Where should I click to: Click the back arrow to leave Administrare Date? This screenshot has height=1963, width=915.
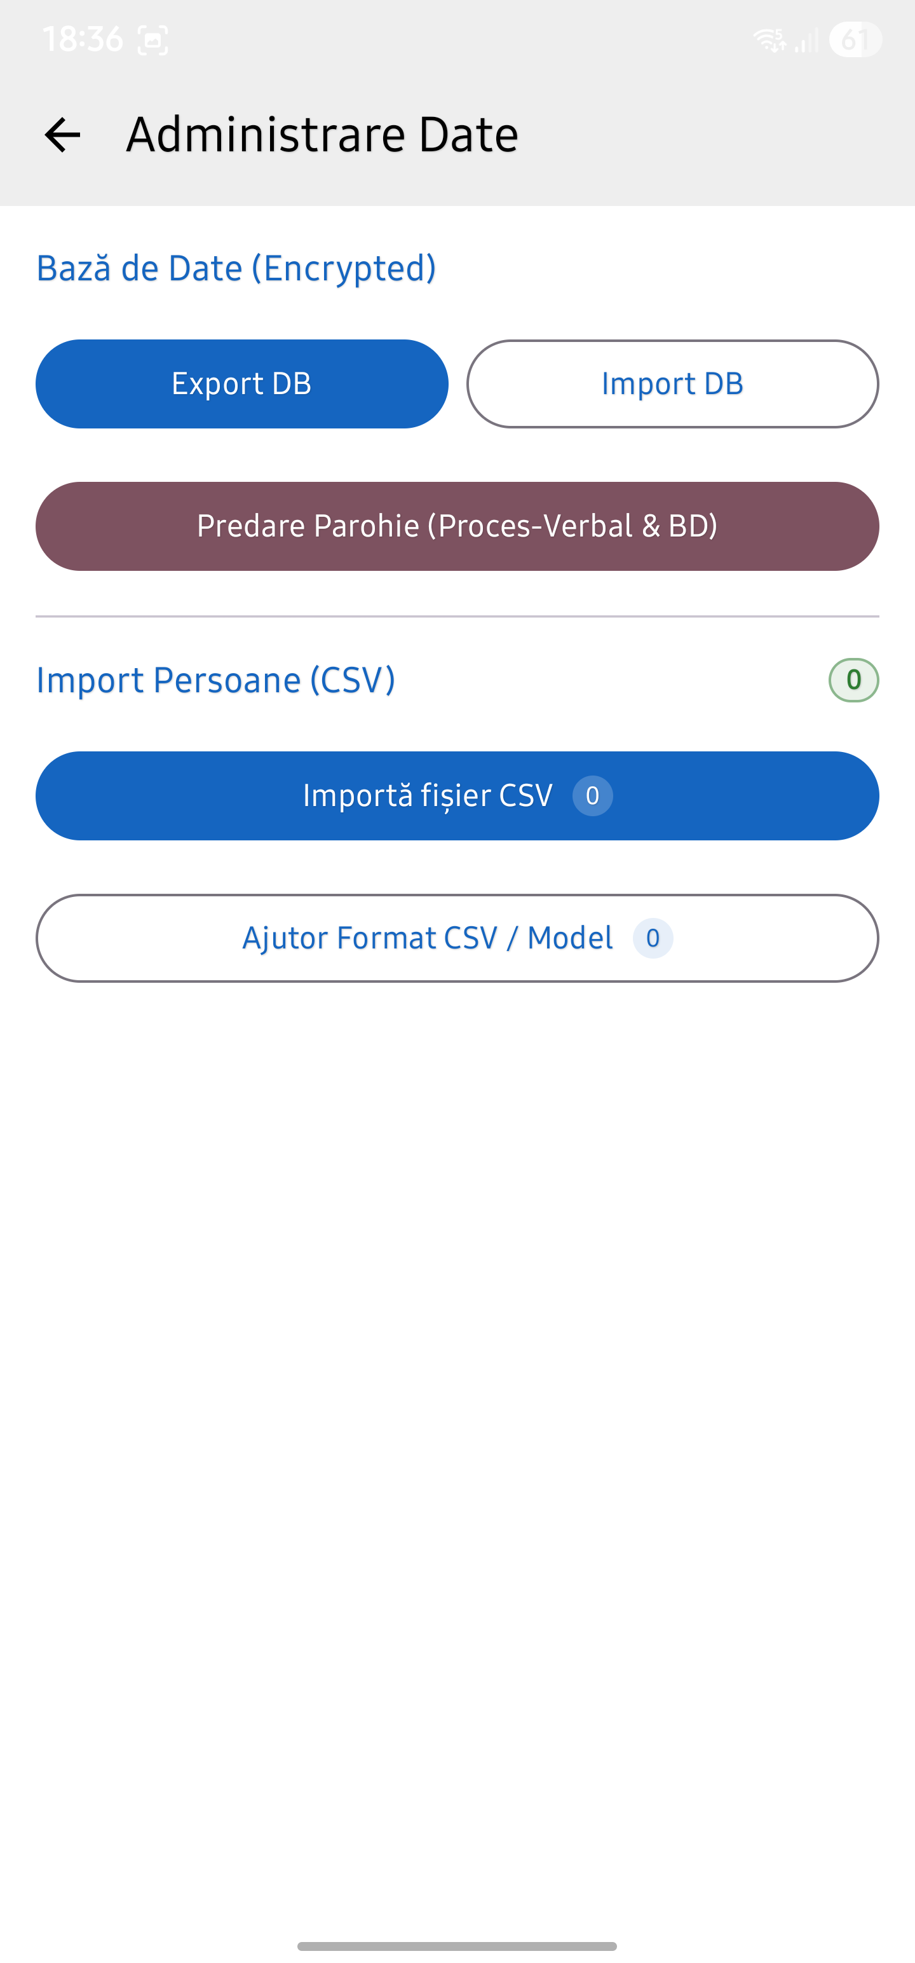tap(62, 135)
